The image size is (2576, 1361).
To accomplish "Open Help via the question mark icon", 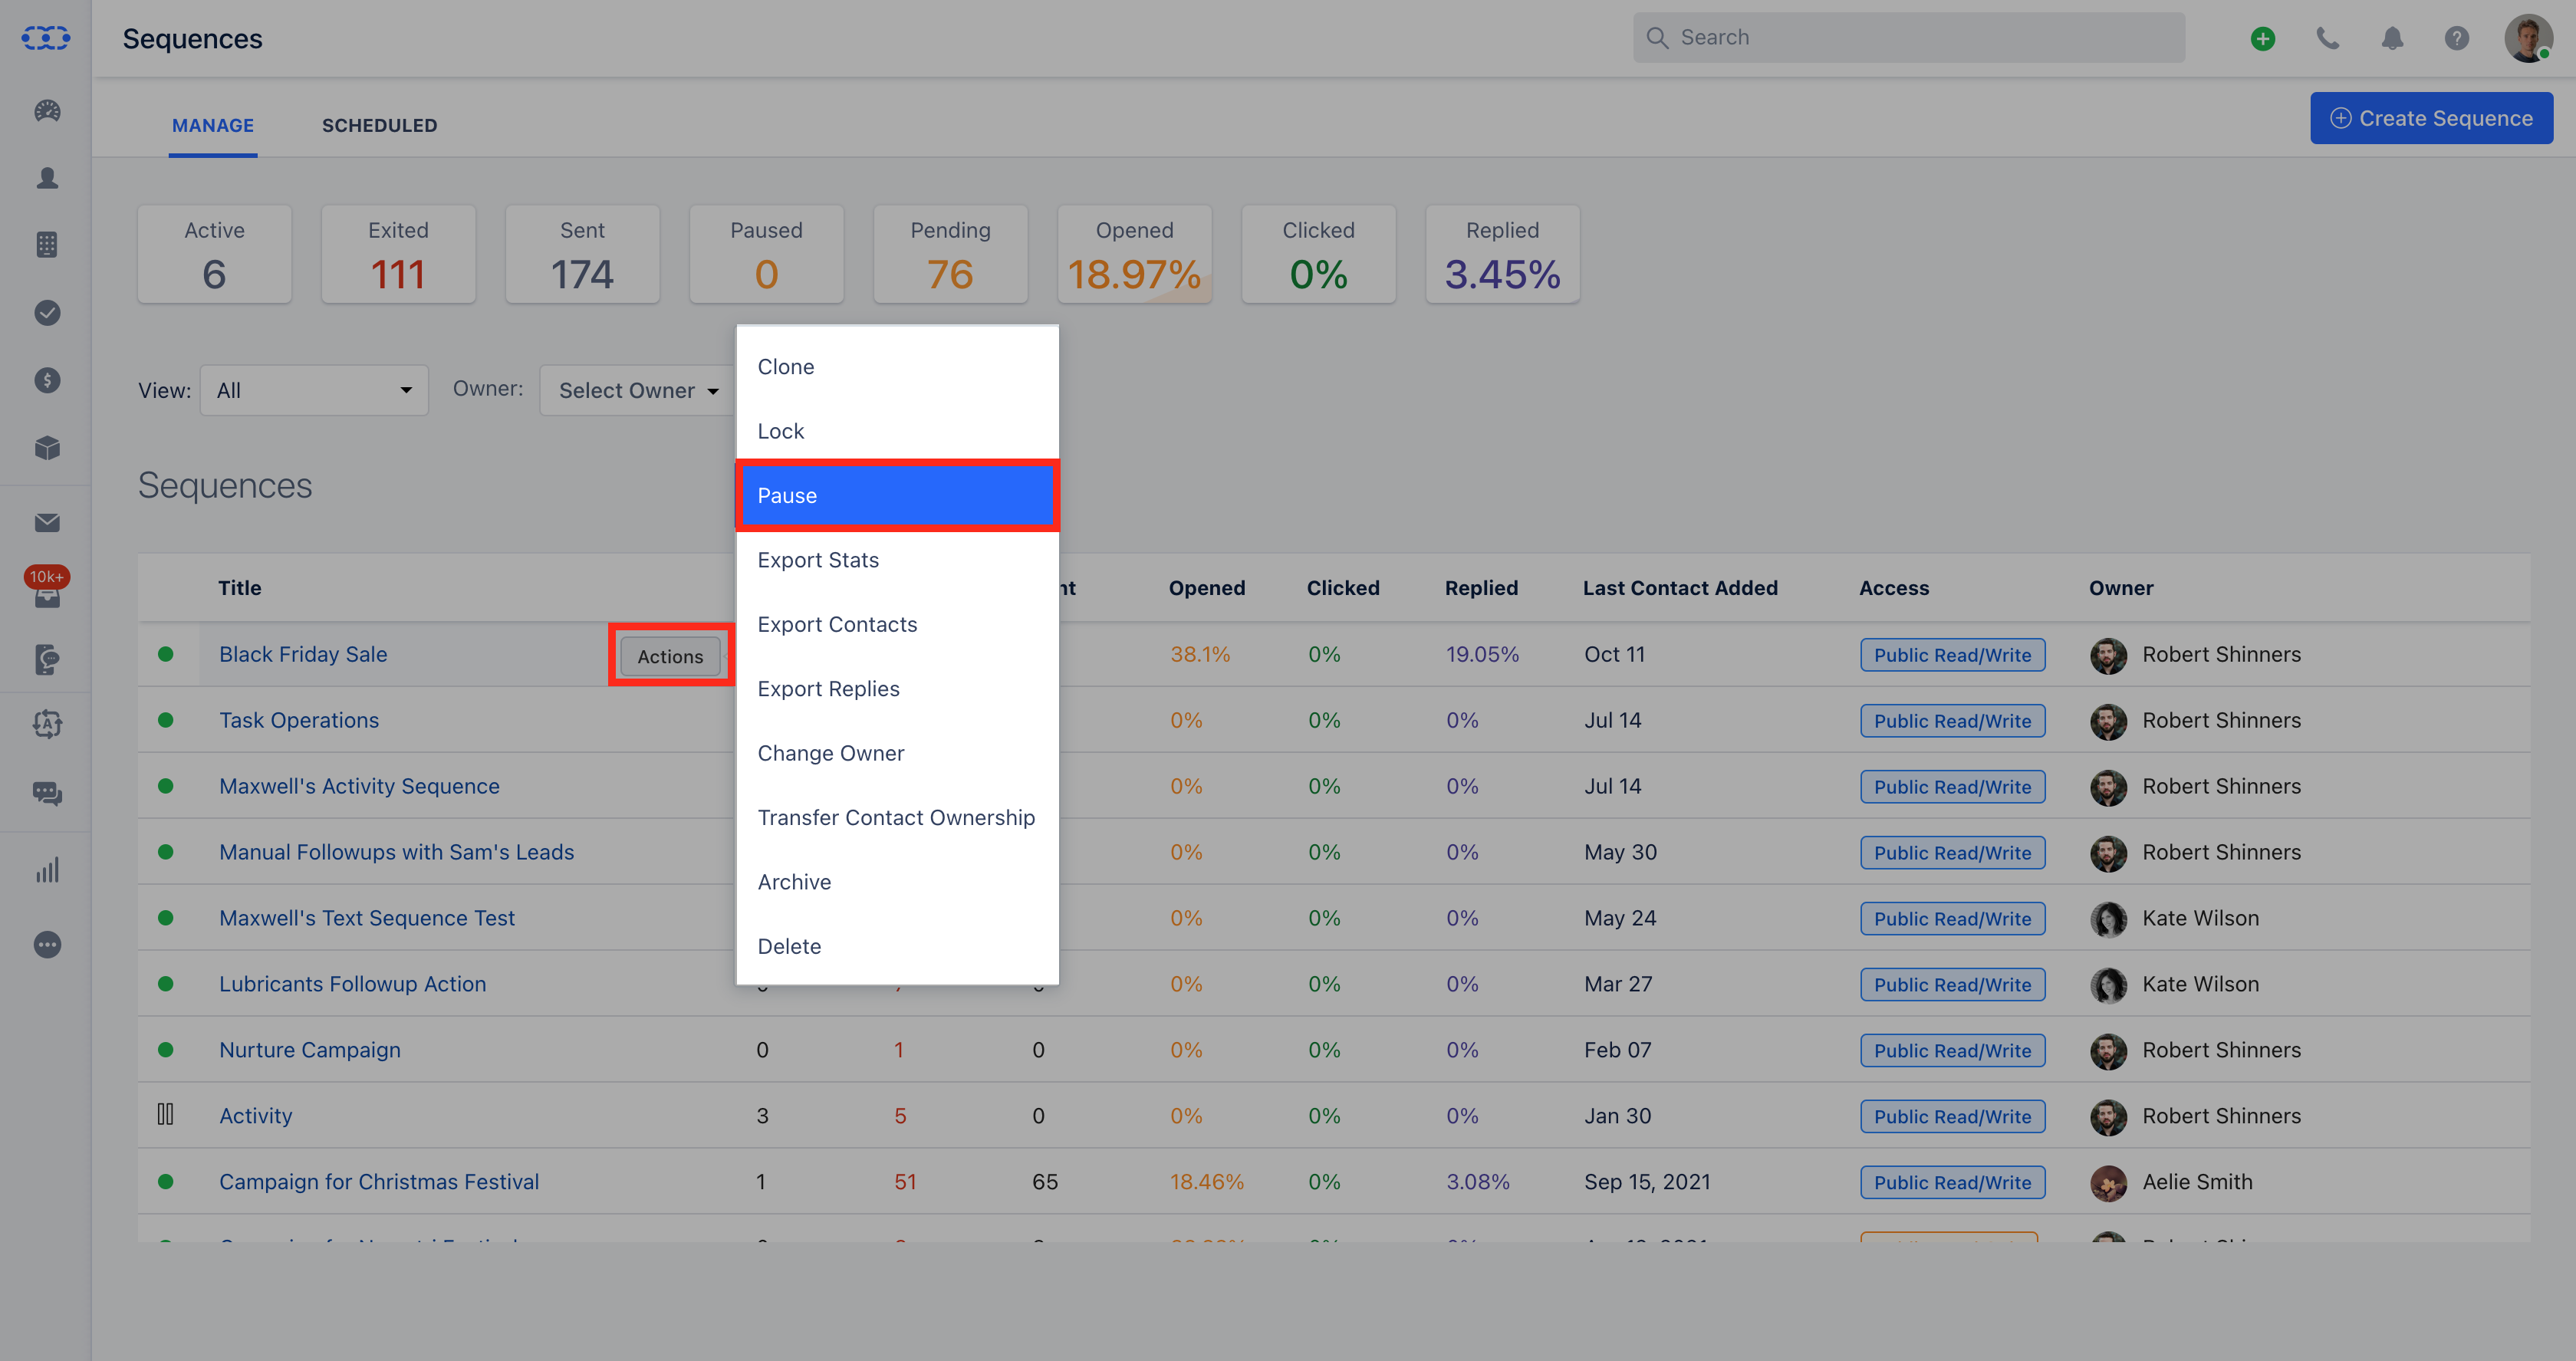I will [x=2458, y=38].
